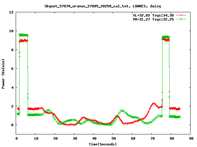Select the YR-31.27 Tsys:32.25 legend label
The image size is (197, 147).
153,19
